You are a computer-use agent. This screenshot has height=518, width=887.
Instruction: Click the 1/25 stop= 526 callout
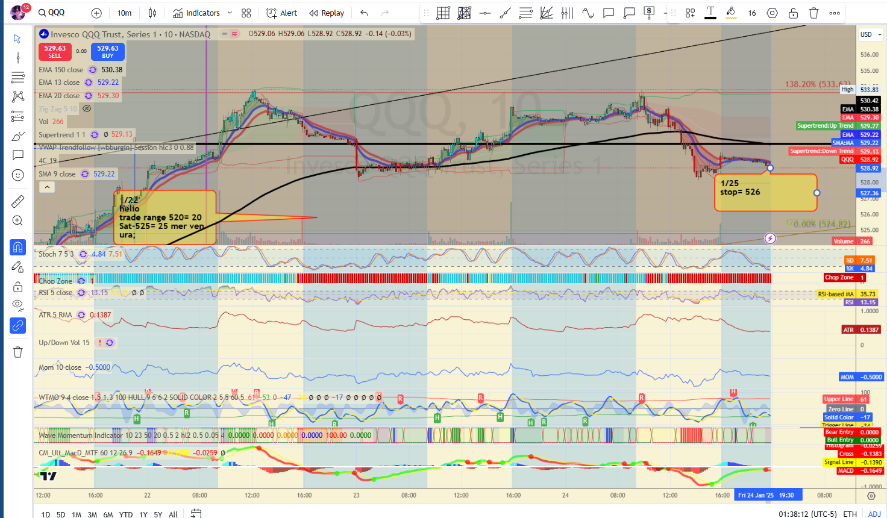pos(765,192)
